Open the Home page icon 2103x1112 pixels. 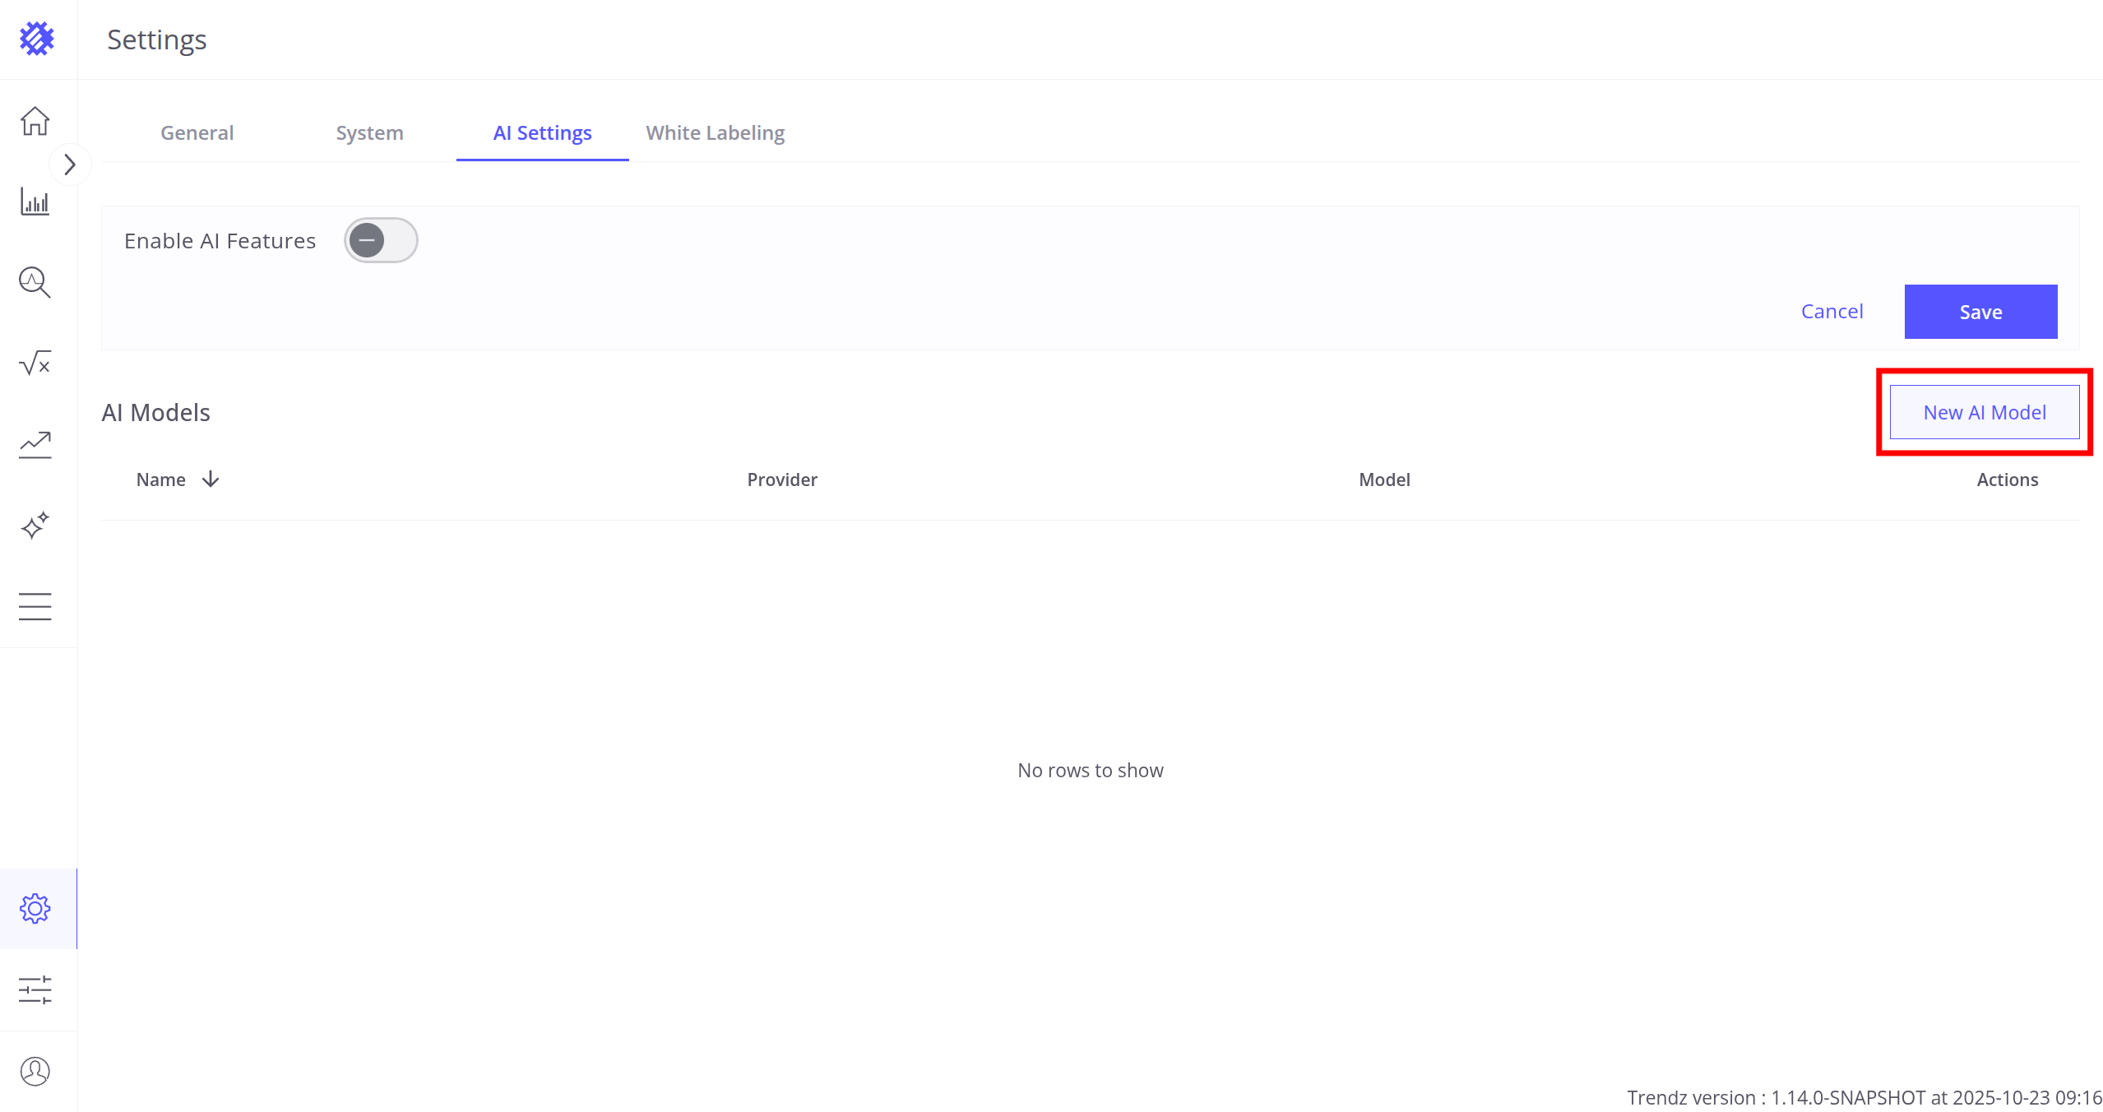[35, 121]
